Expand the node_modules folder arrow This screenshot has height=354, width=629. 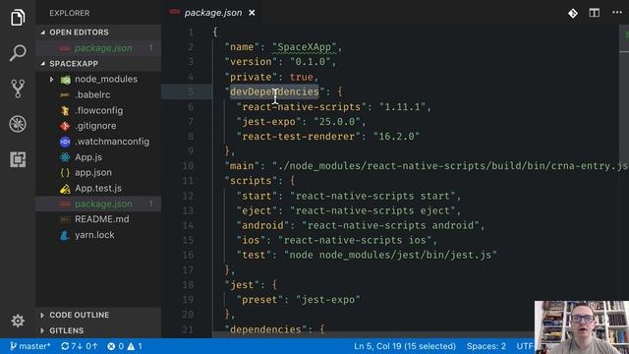tap(51, 80)
